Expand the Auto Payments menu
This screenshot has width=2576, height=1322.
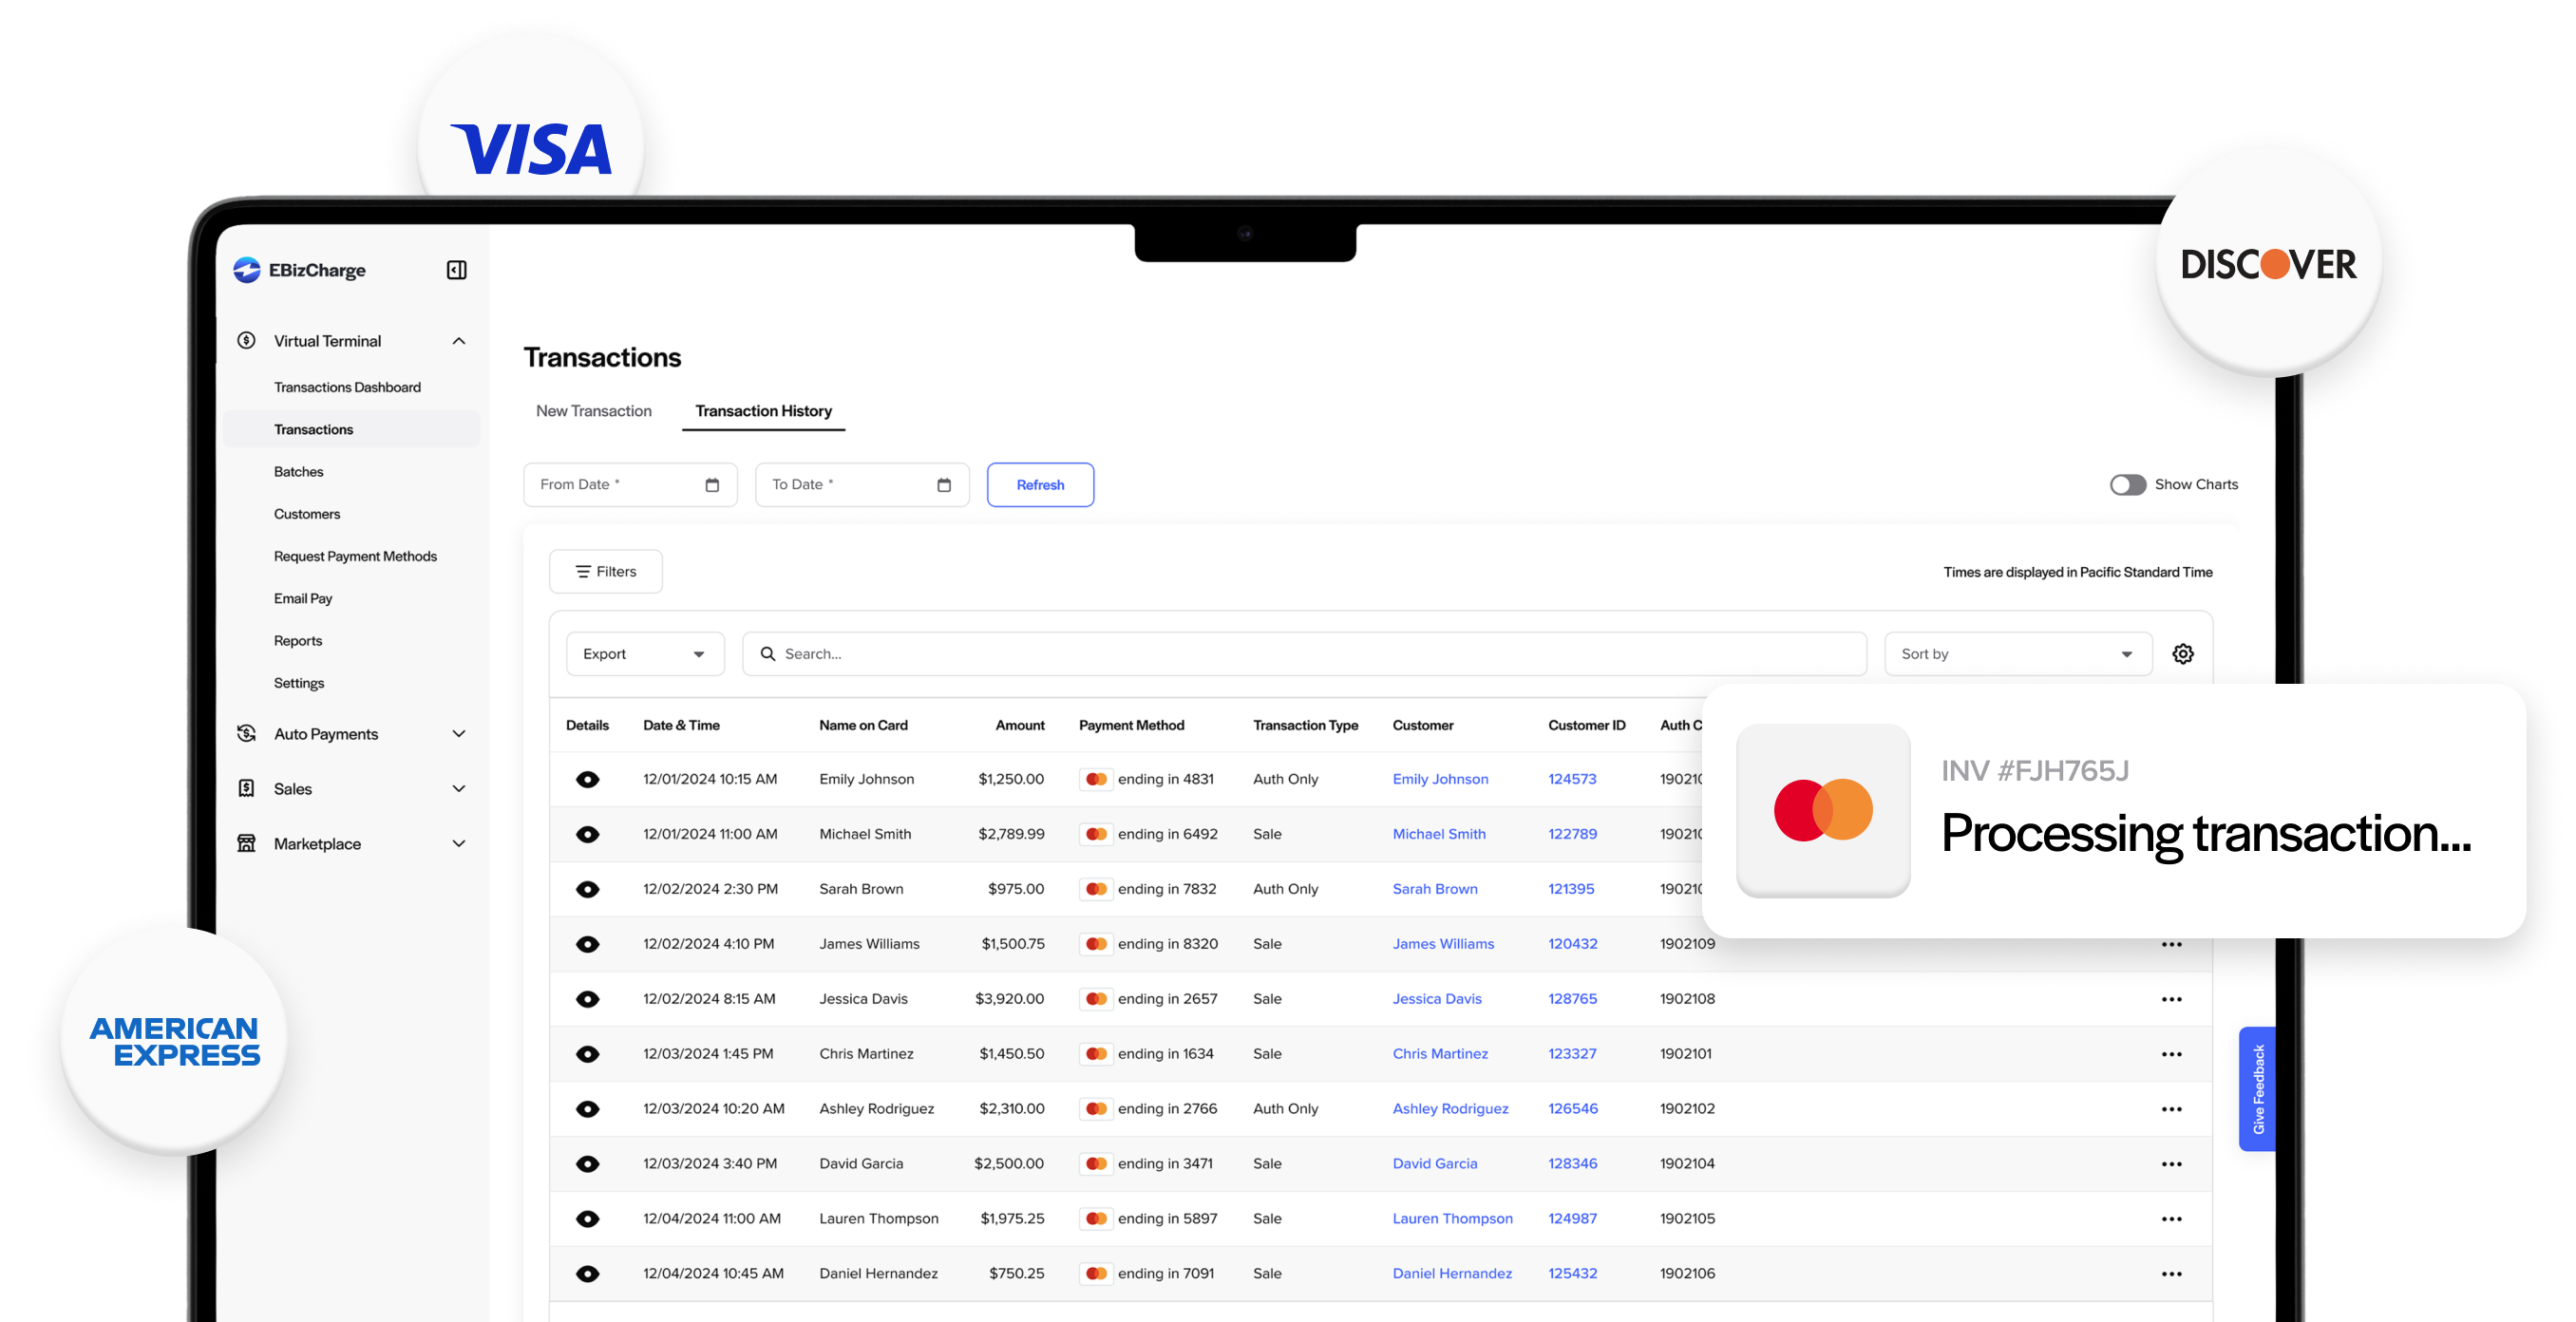point(459,734)
